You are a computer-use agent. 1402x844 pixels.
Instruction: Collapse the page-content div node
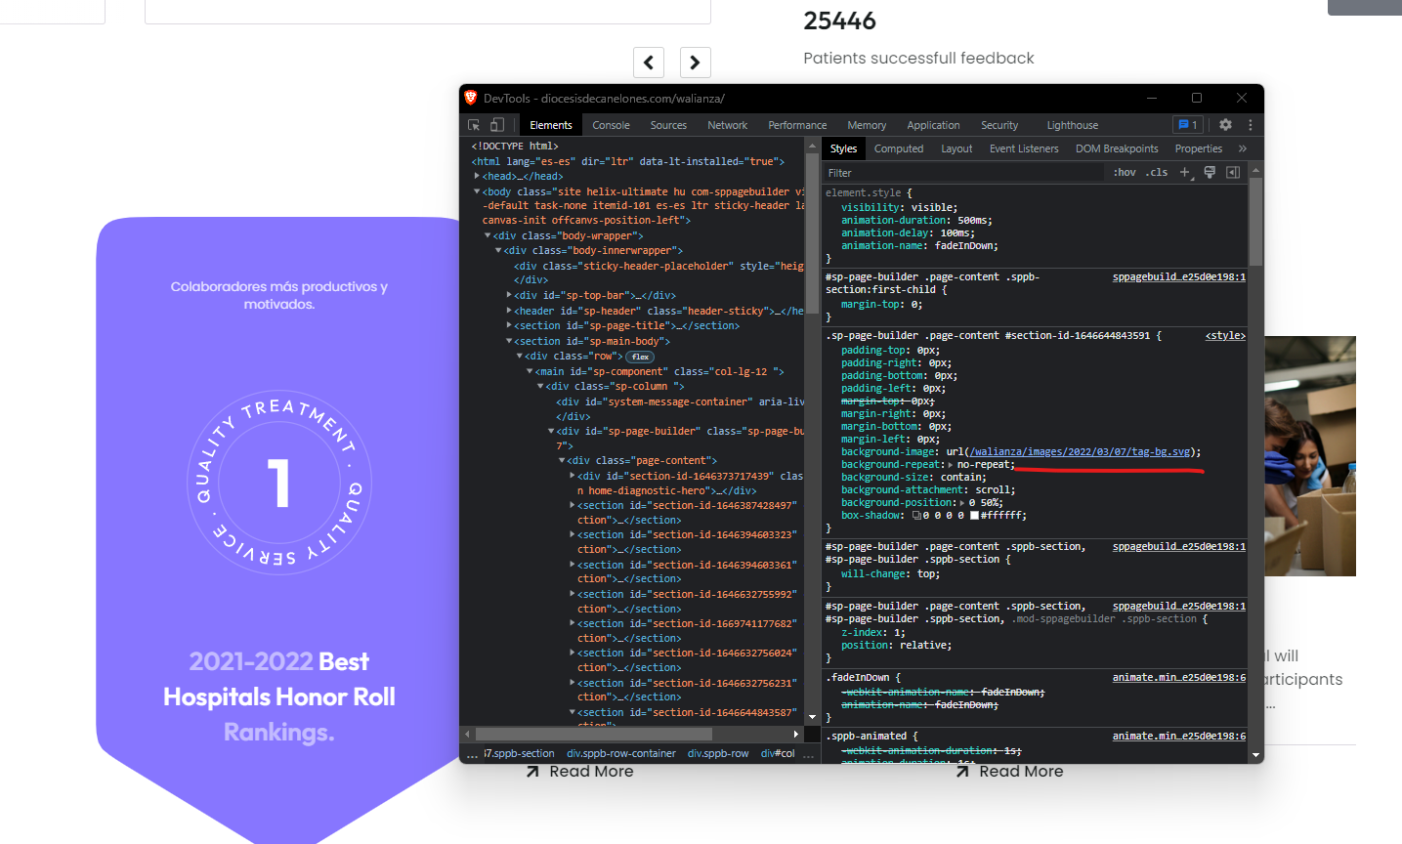click(x=562, y=460)
